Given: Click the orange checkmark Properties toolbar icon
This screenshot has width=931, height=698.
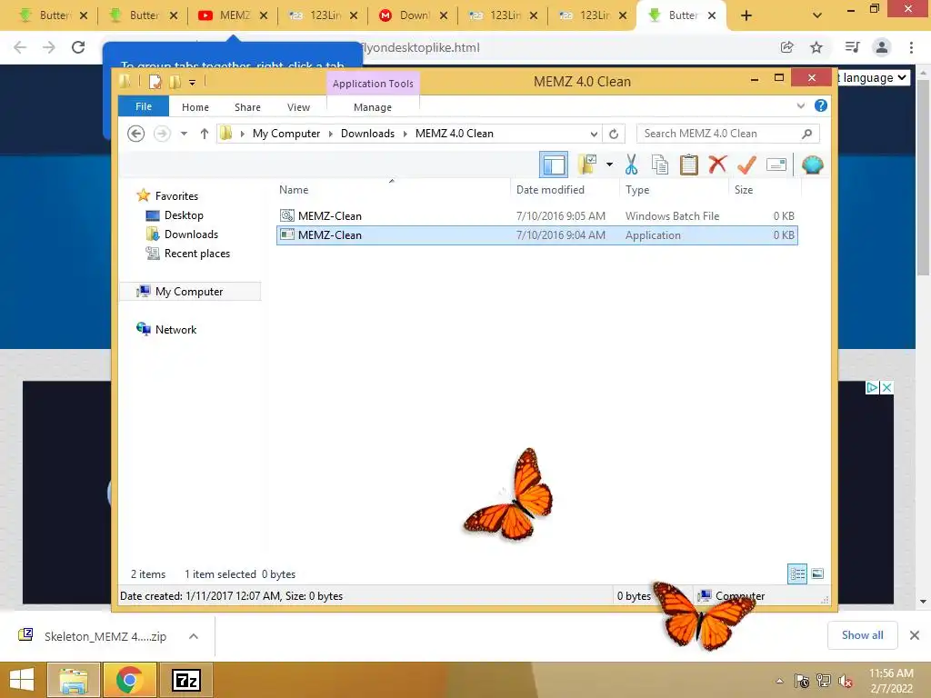Looking at the screenshot, I should (746, 165).
